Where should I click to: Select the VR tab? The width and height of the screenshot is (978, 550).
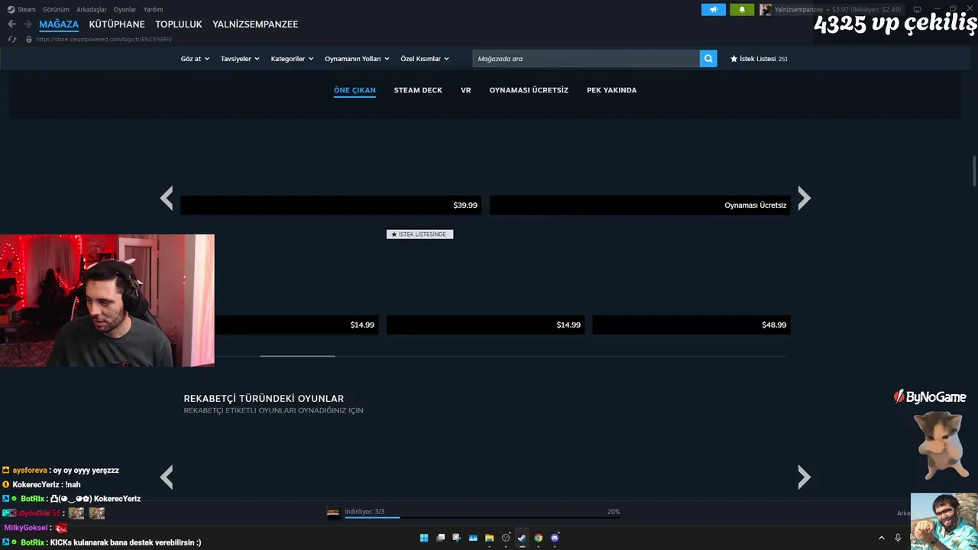point(465,90)
